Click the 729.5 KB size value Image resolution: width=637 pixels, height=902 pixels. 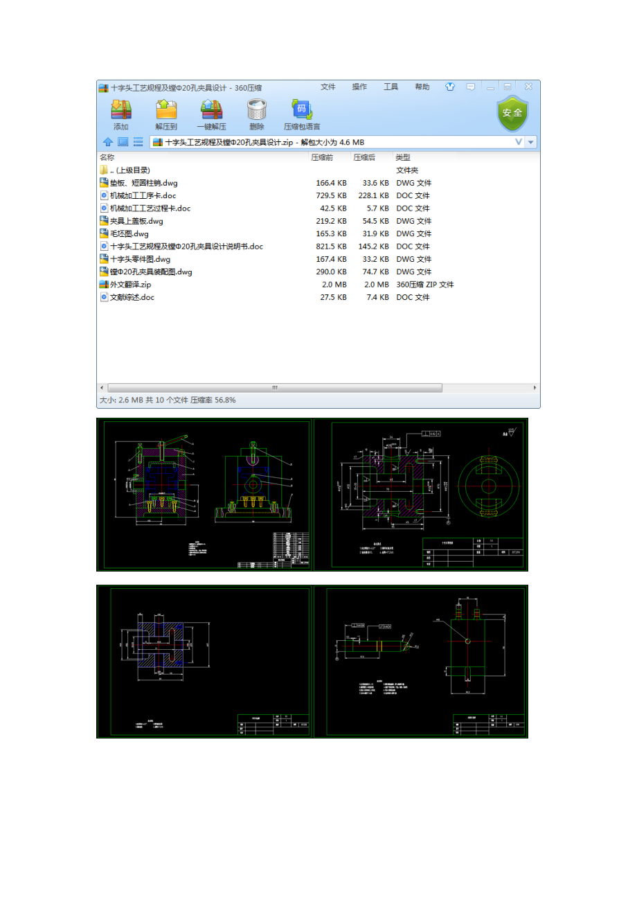331,195
